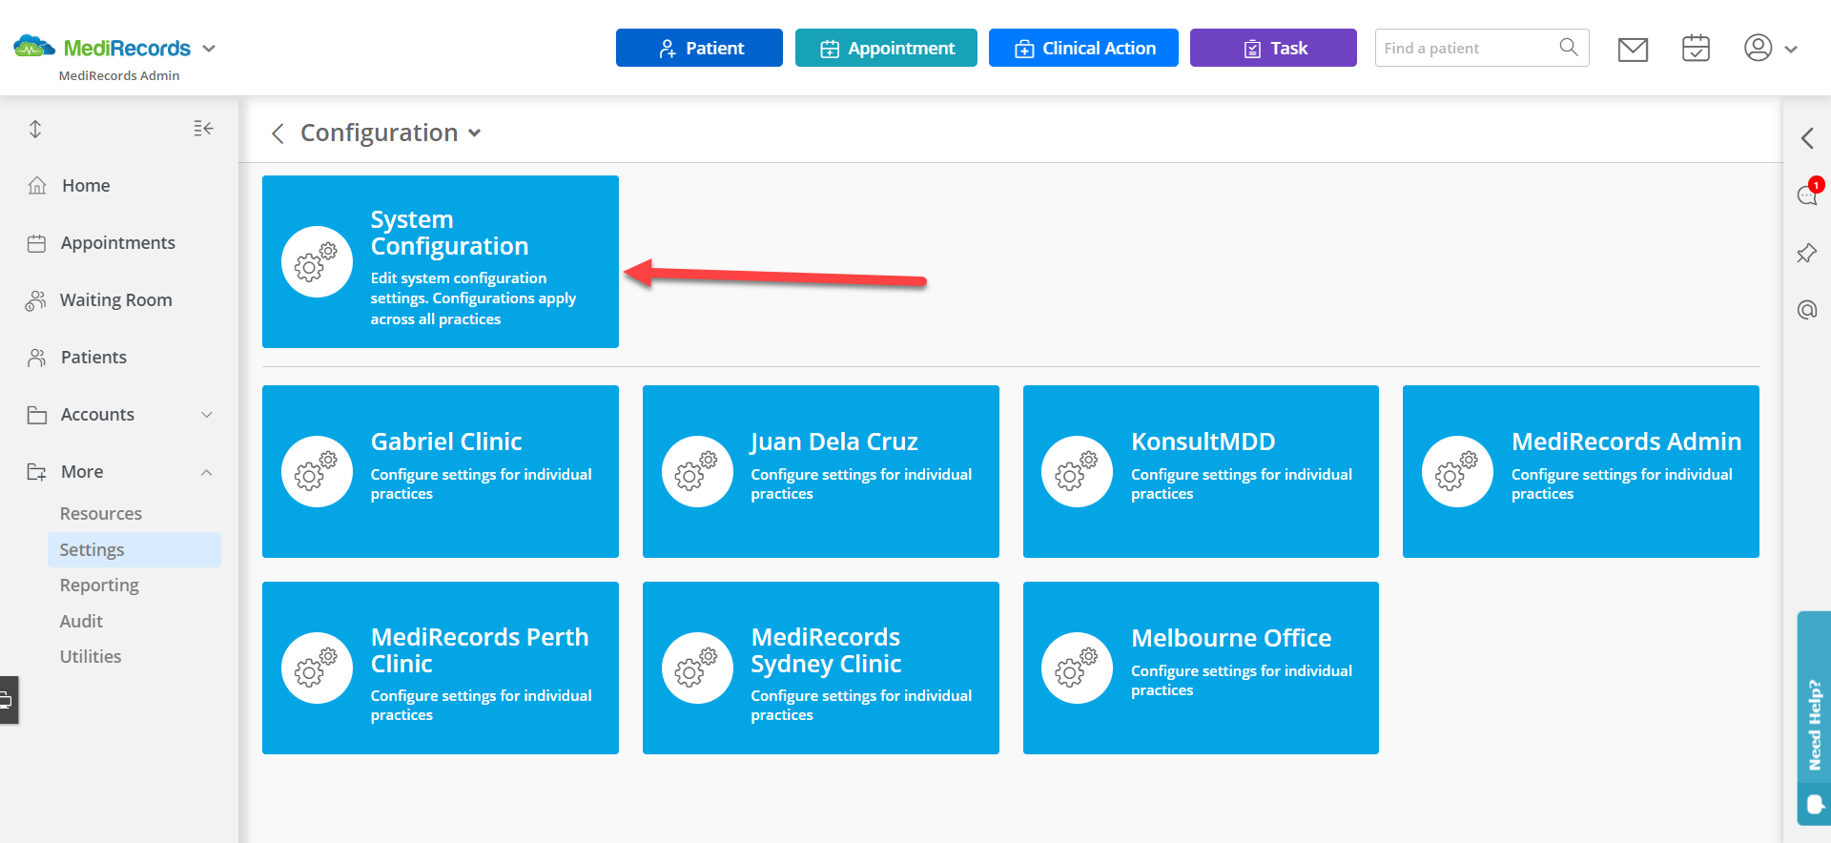Collapse the sidebar menu with the arrow-lines icon

tap(203, 128)
